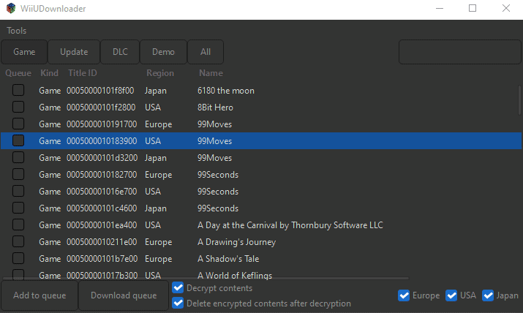
Task: Switch to the All filter tab
Action: tap(206, 52)
